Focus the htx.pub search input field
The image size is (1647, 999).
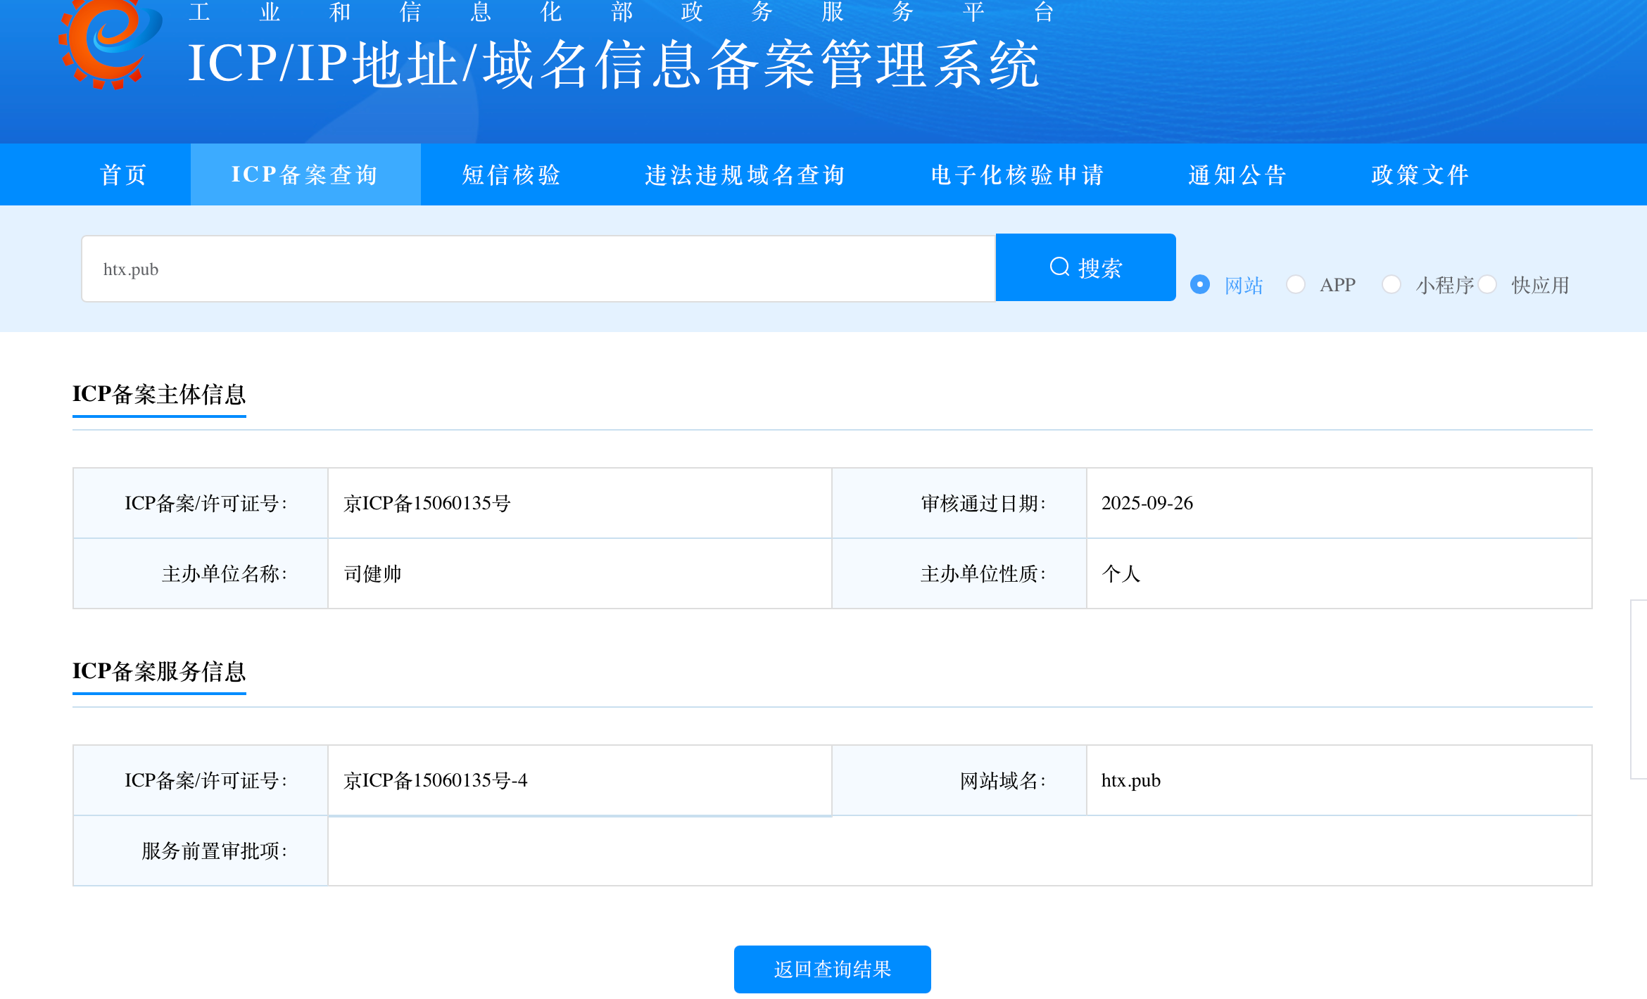tap(538, 269)
